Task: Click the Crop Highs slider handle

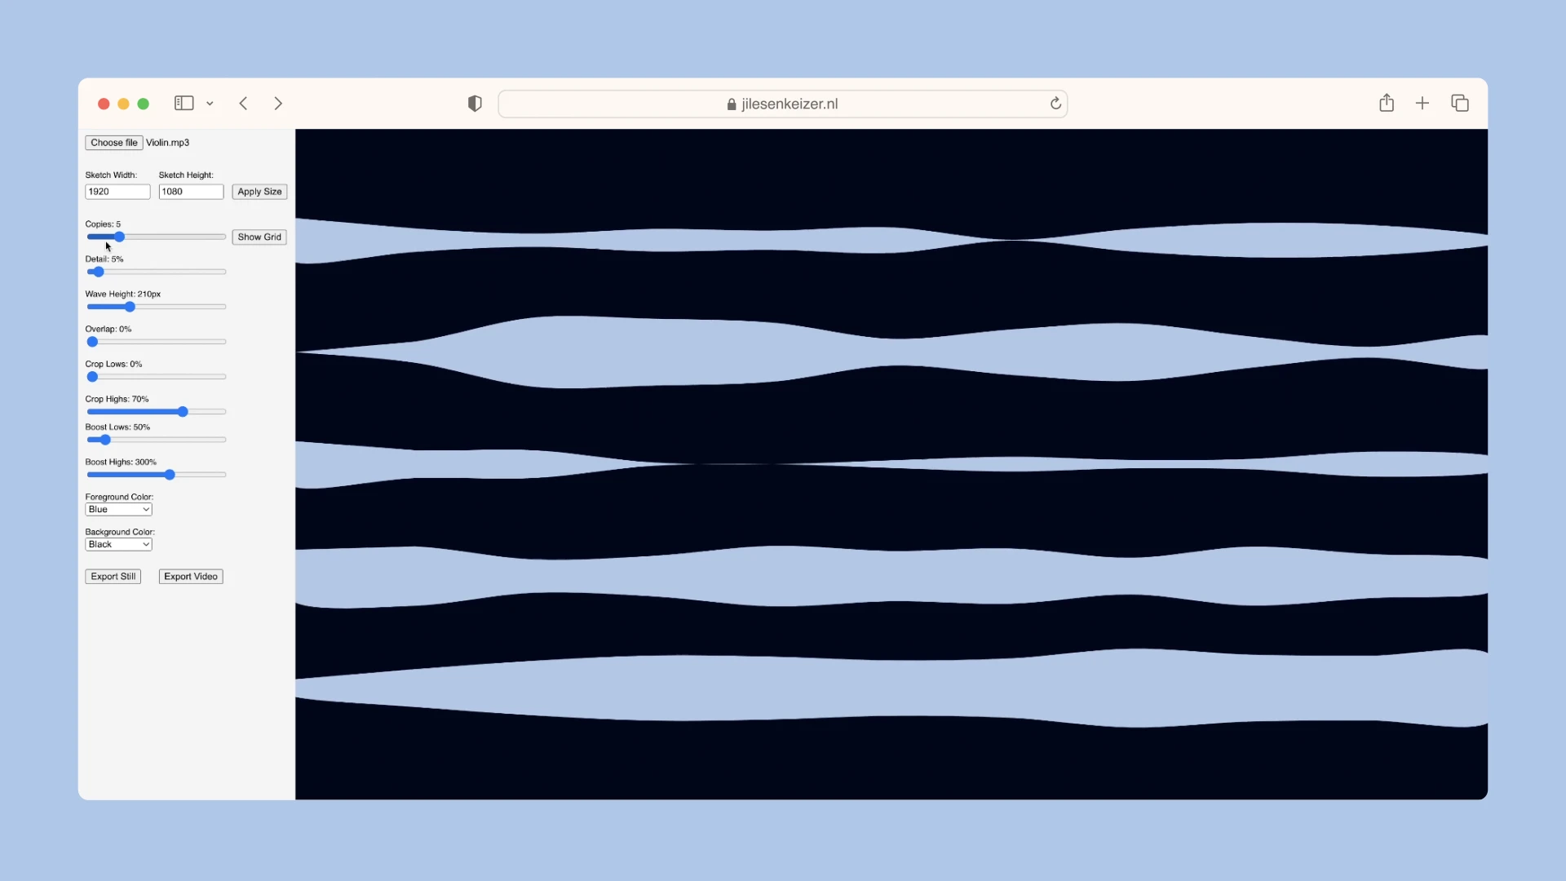Action: [183, 412]
